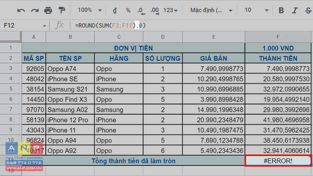
Task: Click price cell 10.490,1987475
Action: click(x=214, y=130)
